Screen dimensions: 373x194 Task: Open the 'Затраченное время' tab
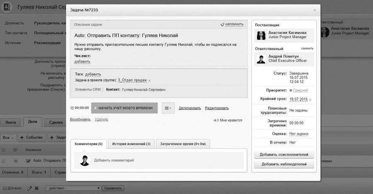click(x=183, y=144)
